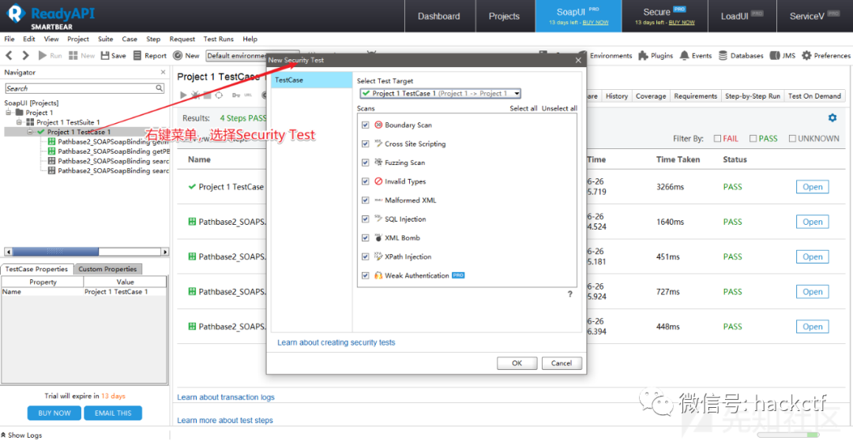This screenshot has height=441, width=853.
Task: Click the Navigator search magnifier icon
Action: point(159,88)
